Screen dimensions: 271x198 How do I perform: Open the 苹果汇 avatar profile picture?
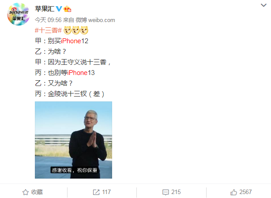[19, 14]
